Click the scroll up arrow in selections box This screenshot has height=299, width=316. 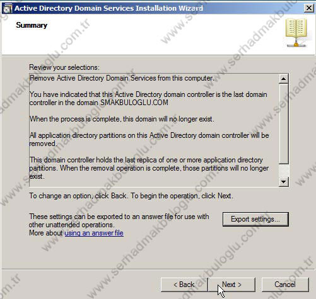(x=283, y=79)
